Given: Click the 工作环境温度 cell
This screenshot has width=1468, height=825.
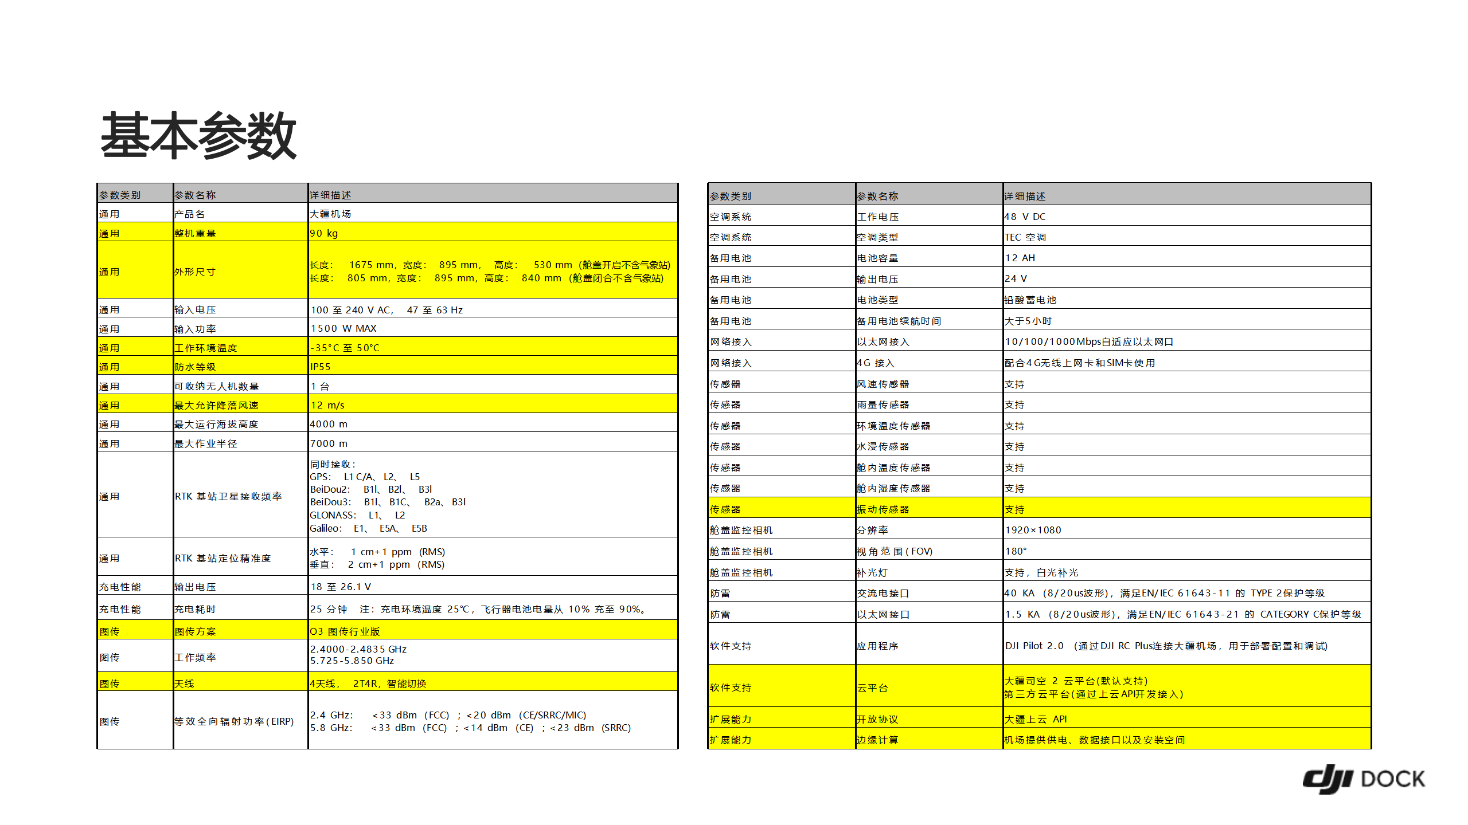Looking at the screenshot, I should point(240,347).
